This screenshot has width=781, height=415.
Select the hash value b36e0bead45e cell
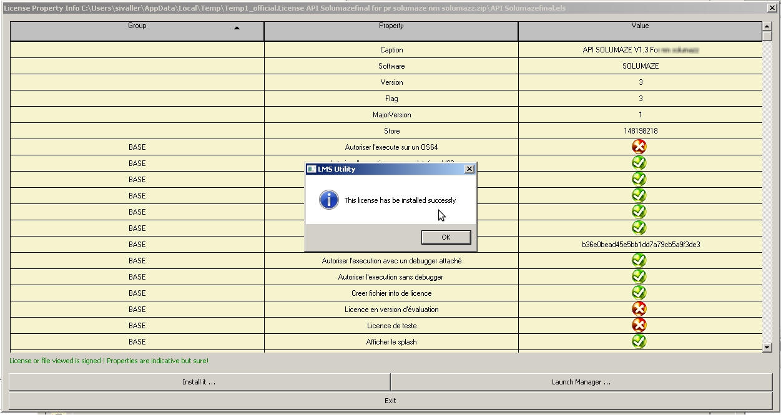coord(640,245)
